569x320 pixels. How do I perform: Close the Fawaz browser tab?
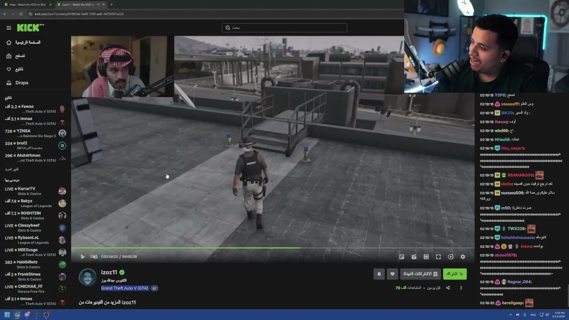51,4
